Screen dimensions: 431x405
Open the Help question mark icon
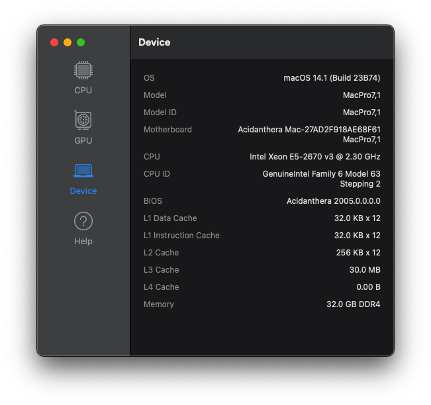83,221
